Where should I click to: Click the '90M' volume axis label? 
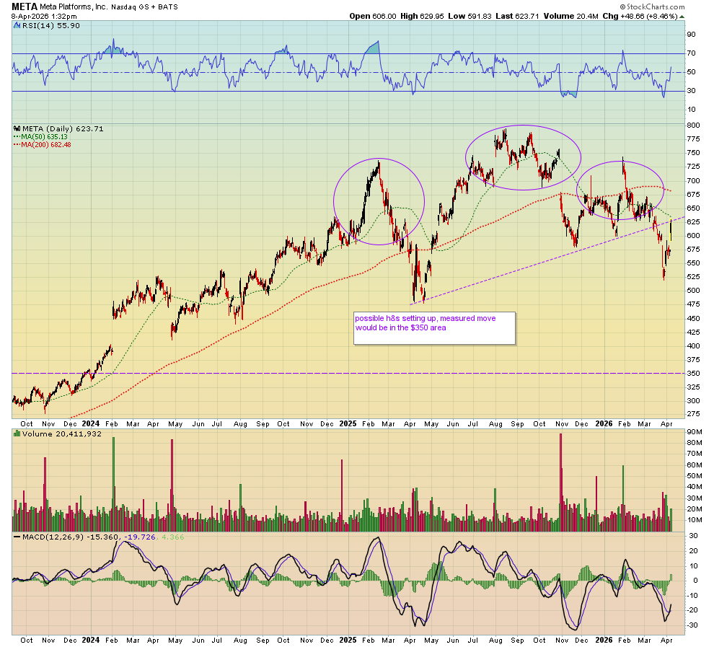point(695,431)
